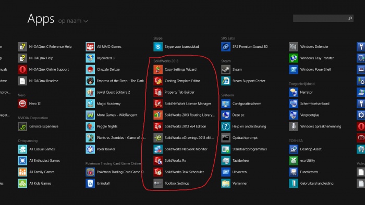Open Schermtoetsenbord
Viewport: 365px width, 205px height.
click(x=309, y=104)
